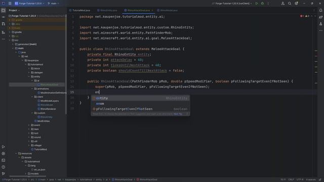Open Search Everywhere magnifier
The height and width of the screenshot is (182, 324).
(x=290, y=4)
